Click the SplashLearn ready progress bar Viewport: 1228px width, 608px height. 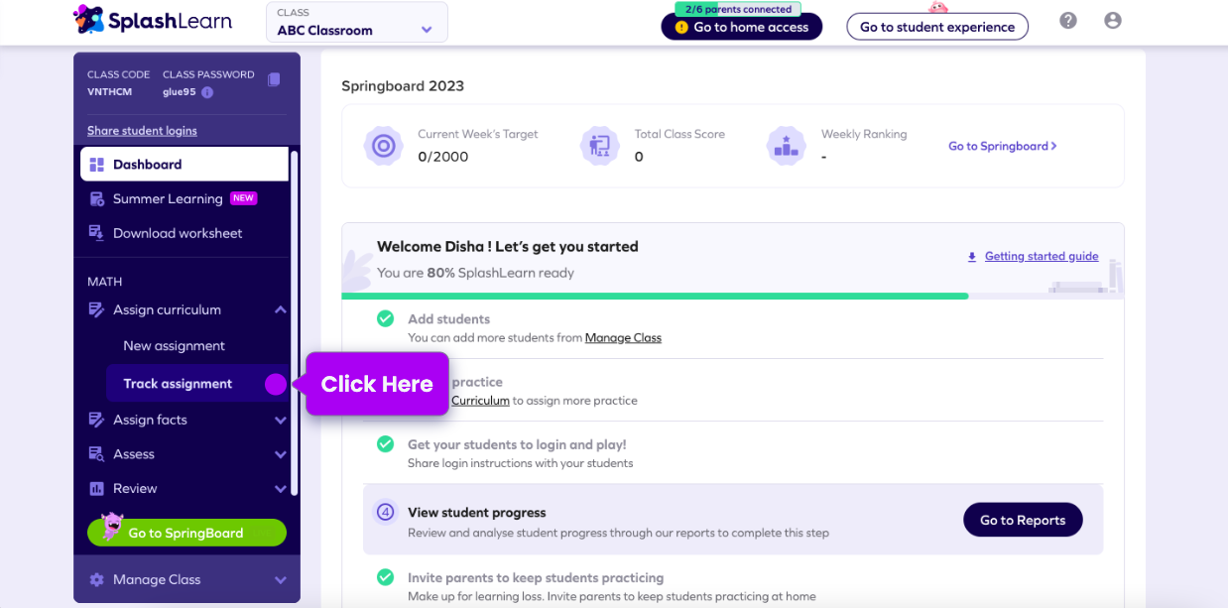655,296
